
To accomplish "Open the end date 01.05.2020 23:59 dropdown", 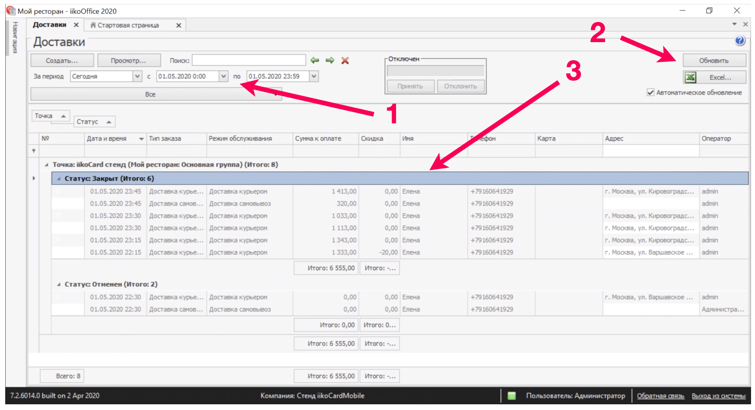I will click(314, 76).
